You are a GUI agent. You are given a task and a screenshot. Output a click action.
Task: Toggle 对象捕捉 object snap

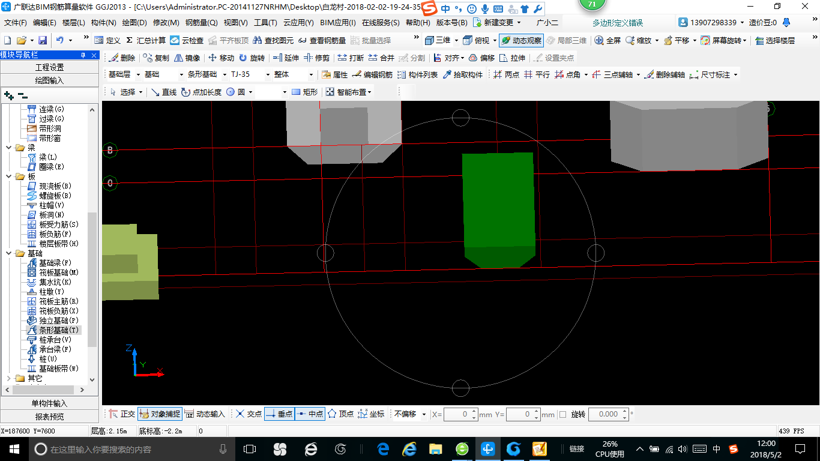coord(160,414)
